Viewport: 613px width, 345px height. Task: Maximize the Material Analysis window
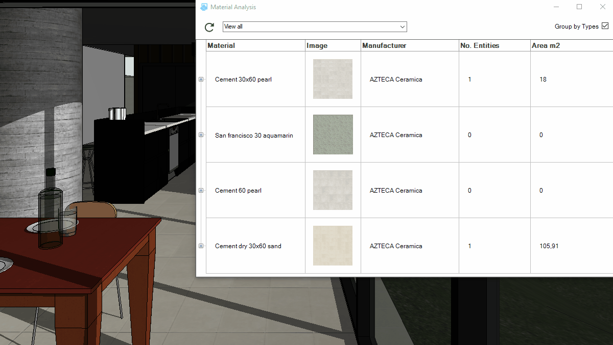pos(579,7)
